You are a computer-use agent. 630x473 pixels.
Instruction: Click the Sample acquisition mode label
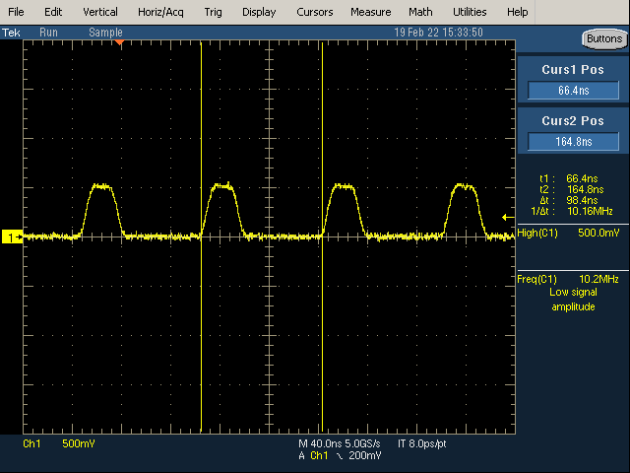(x=105, y=33)
